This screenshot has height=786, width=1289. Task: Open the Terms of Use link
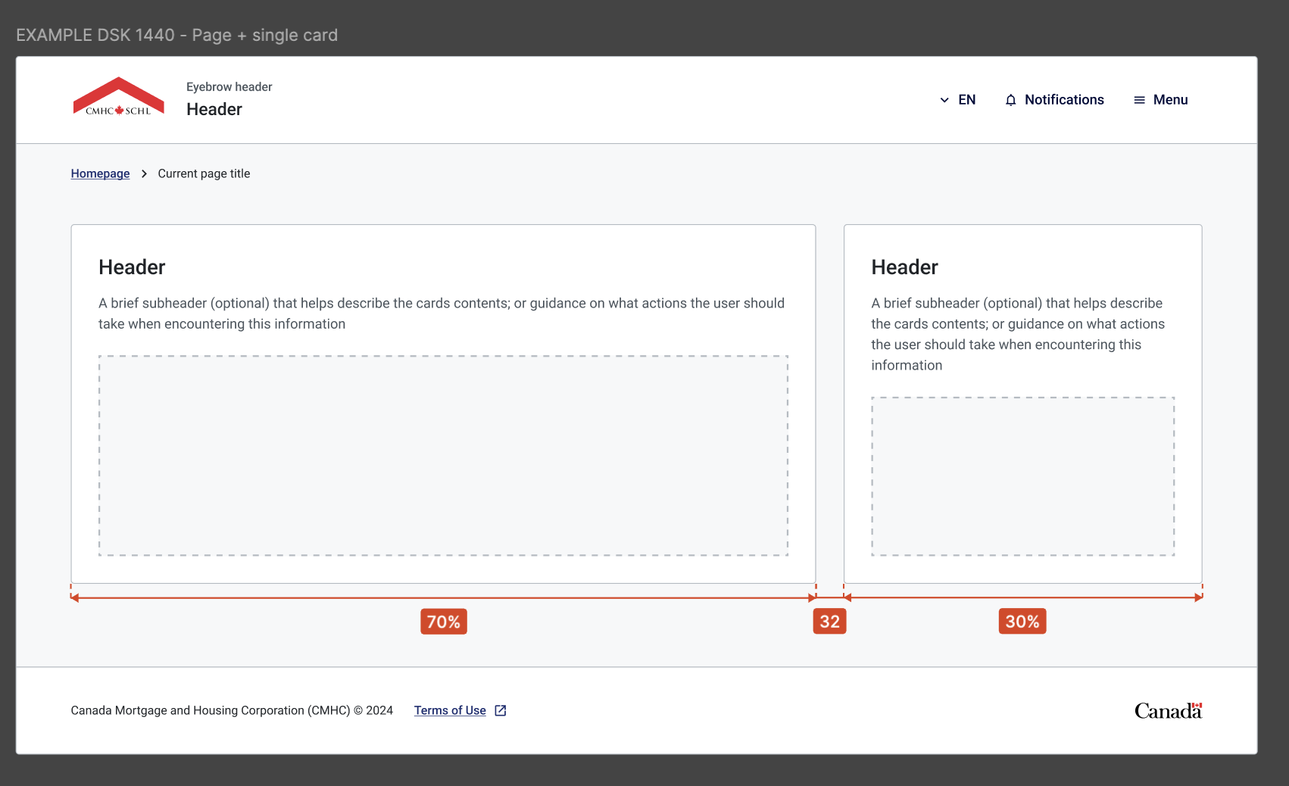coord(450,710)
